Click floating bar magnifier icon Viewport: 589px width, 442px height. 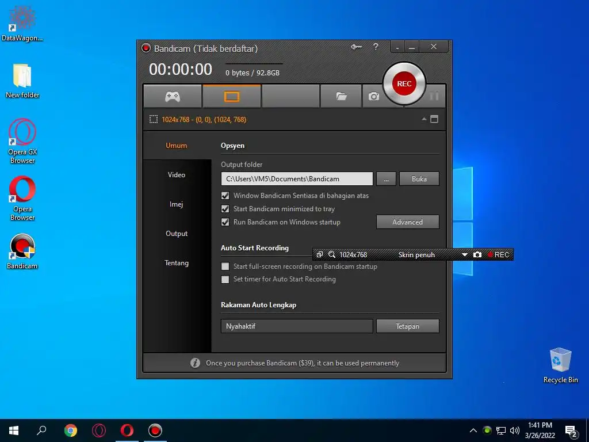tap(332, 254)
